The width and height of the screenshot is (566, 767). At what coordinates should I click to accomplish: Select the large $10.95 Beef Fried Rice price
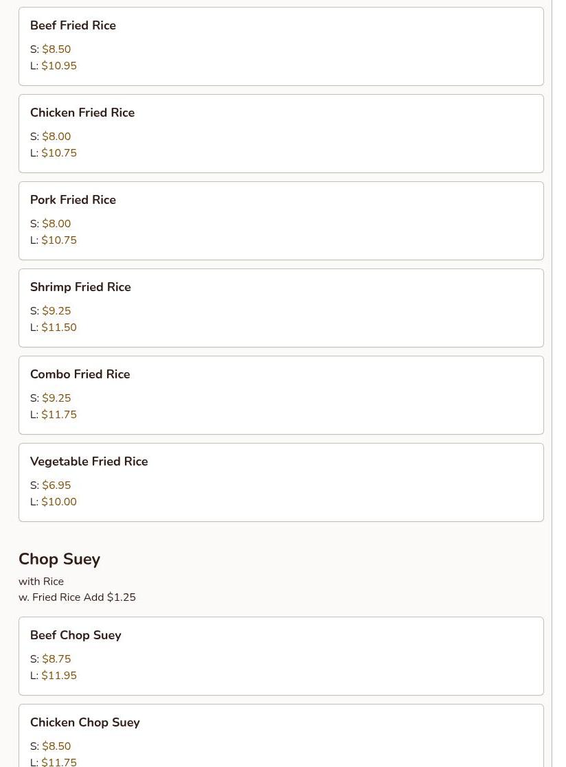click(x=59, y=66)
